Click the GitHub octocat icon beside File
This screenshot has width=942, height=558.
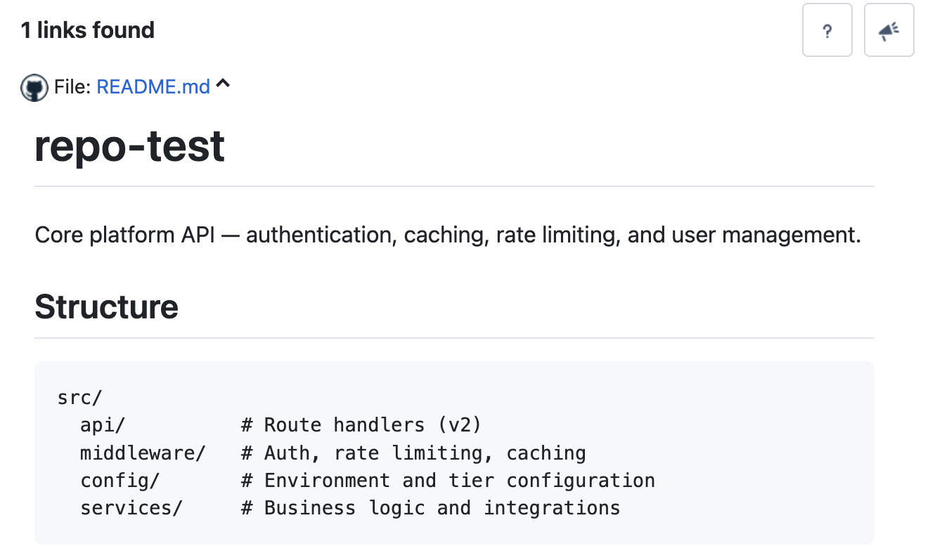[x=34, y=87]
